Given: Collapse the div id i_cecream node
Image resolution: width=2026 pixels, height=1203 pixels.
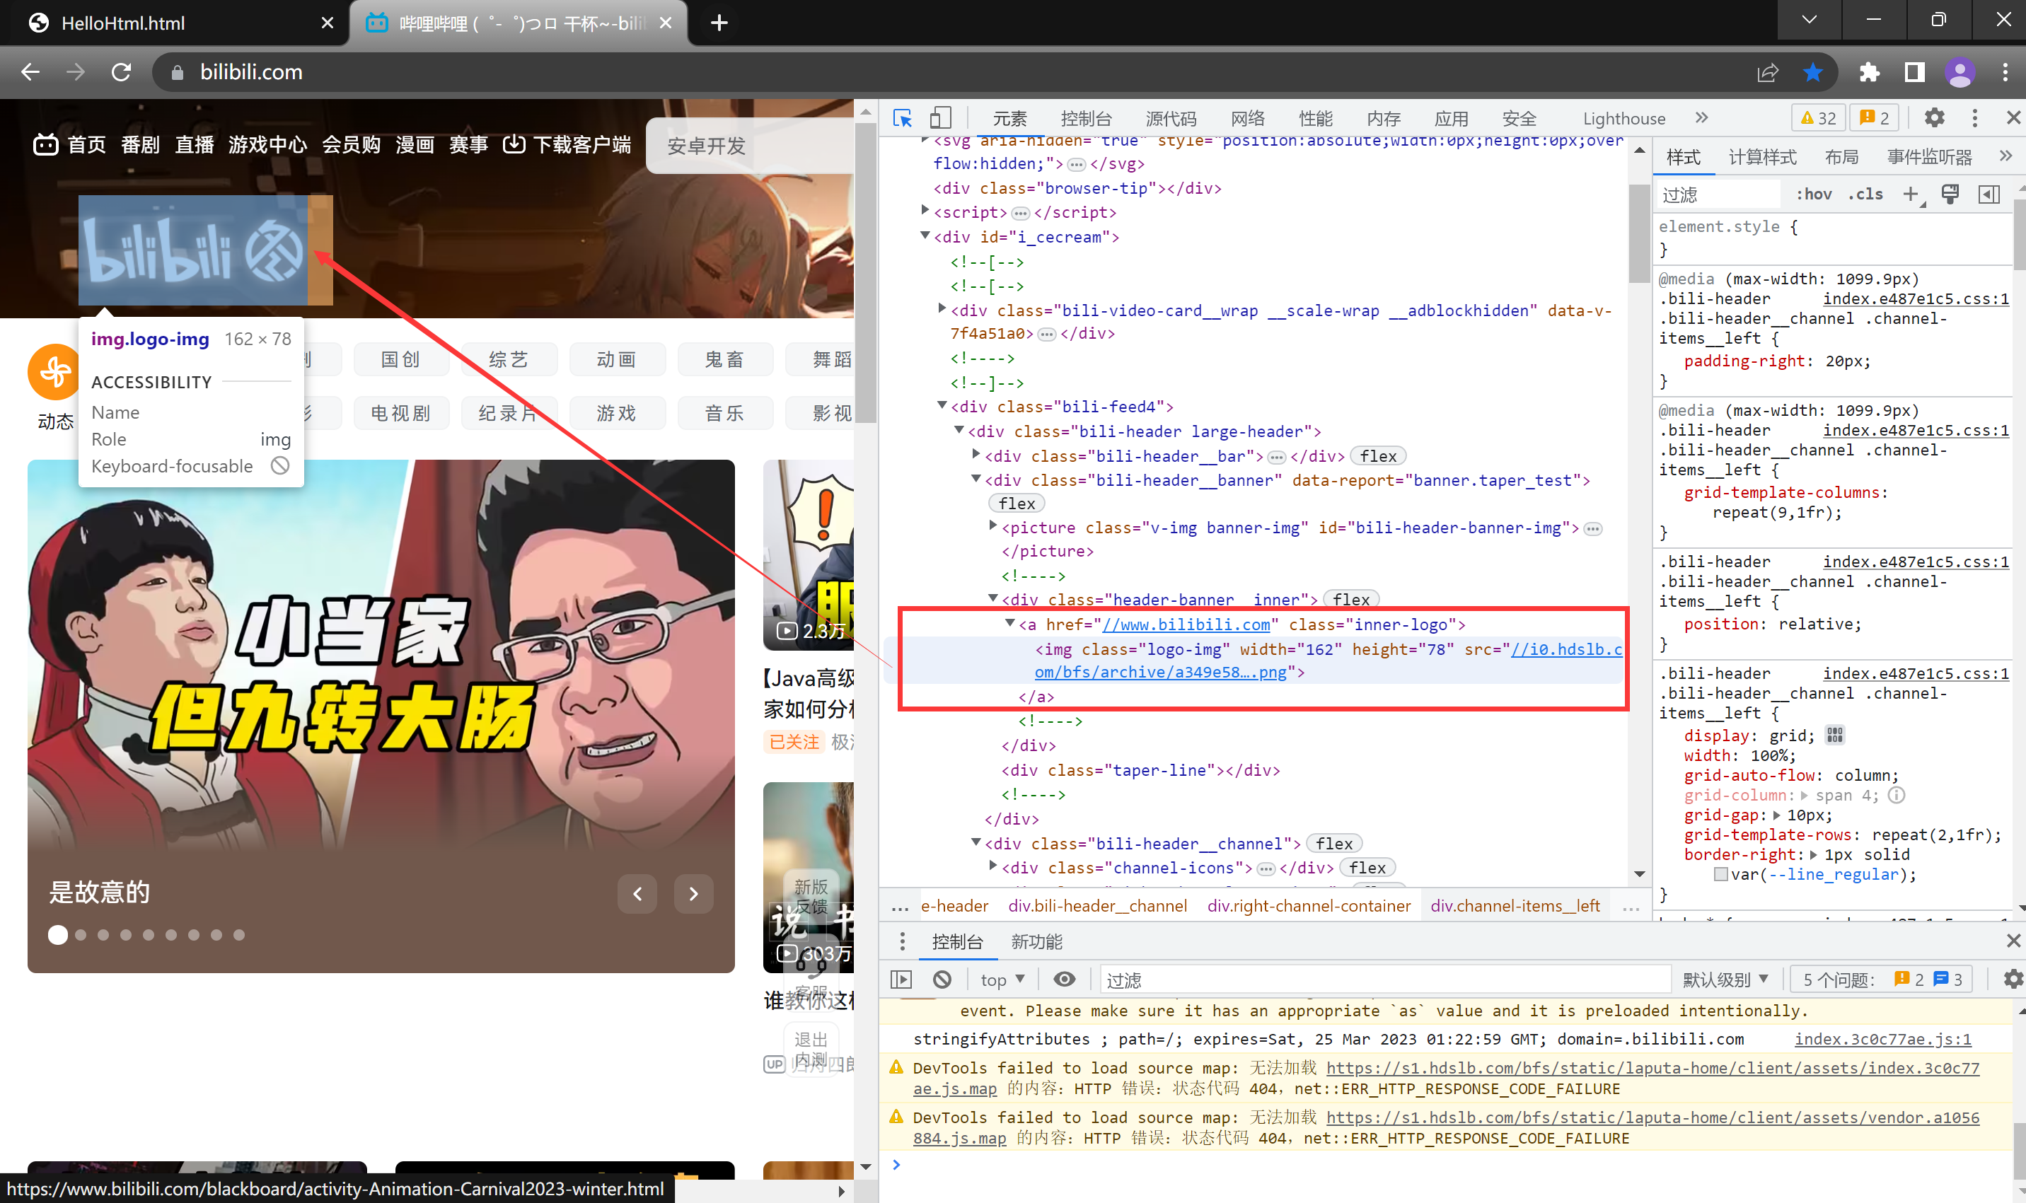Looking at the screenshot, I should 925,236.
